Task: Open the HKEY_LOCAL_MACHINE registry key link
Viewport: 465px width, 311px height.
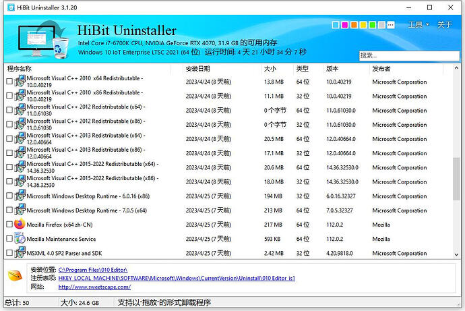Action: pos(177,278)
